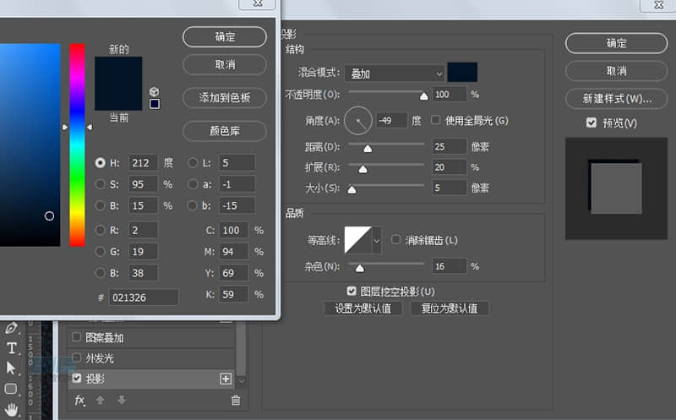Confirm color picker with OK button
This screenshot has width=676, height=420.
click(225, 37)
